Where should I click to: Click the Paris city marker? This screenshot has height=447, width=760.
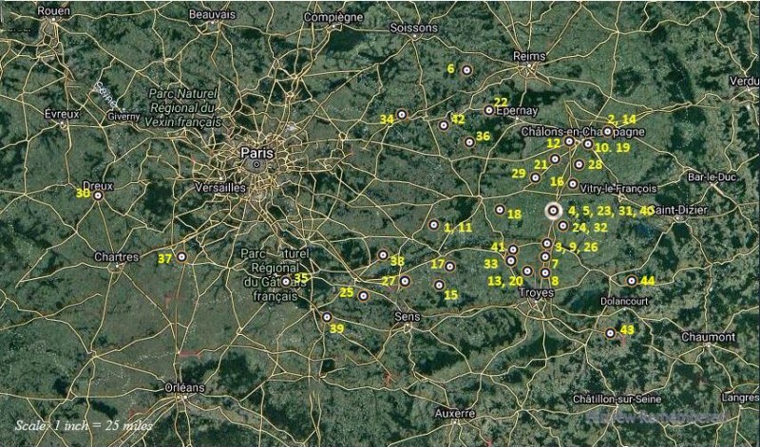(256, 164)
